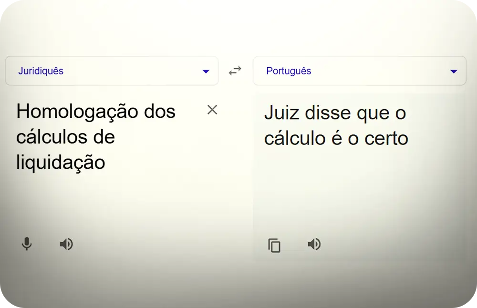
Task: Click the word "dos" in the source text
Action: coord(160,112)
